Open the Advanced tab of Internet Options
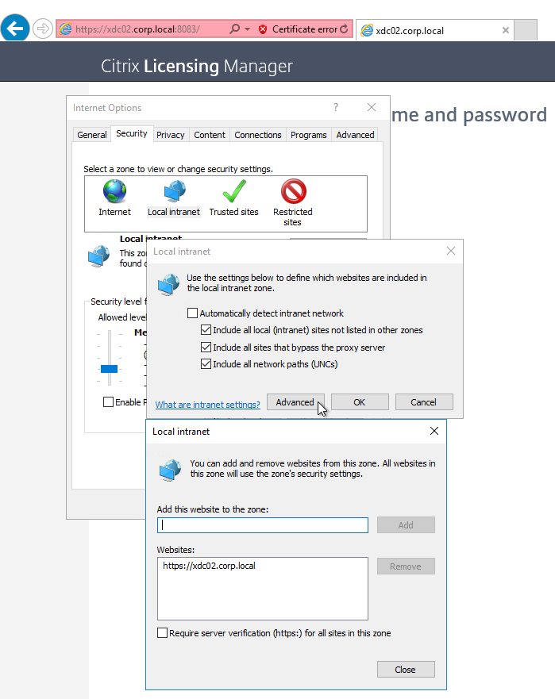 tap(355, 135)
